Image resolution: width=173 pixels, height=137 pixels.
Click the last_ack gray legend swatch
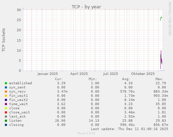click(x=6, y=117)
